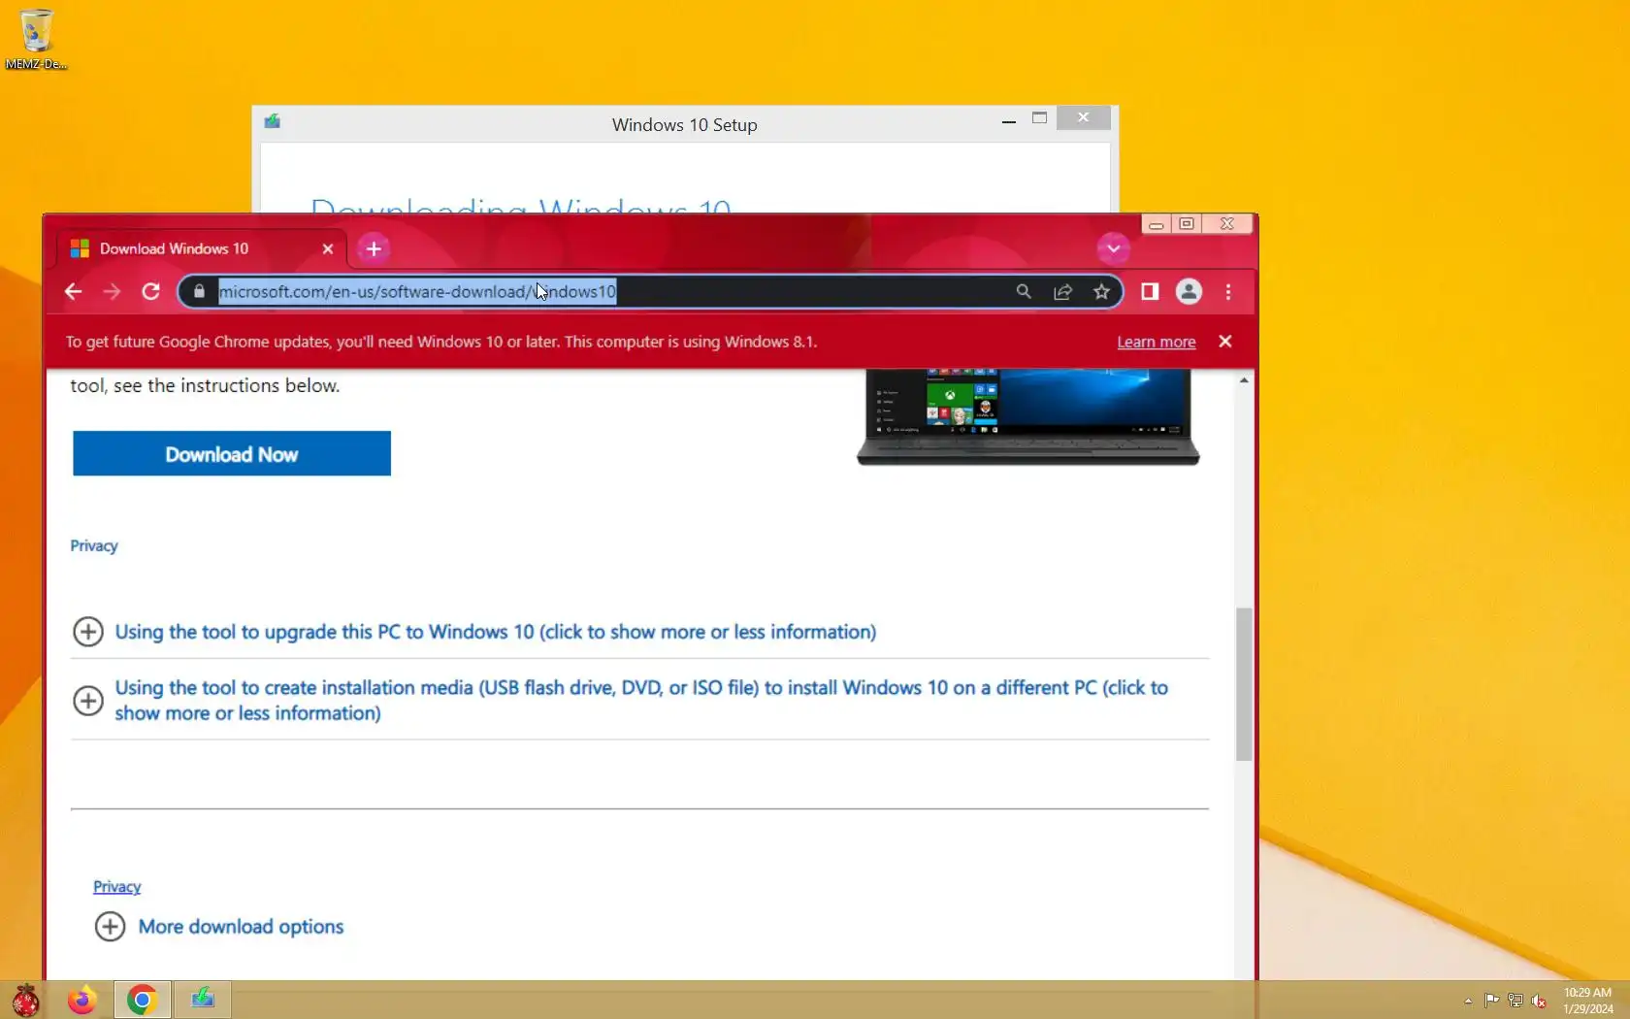Share this page using the share icon
Viewport: 1630px width, 1019px height.
(x=1062, y=292)
